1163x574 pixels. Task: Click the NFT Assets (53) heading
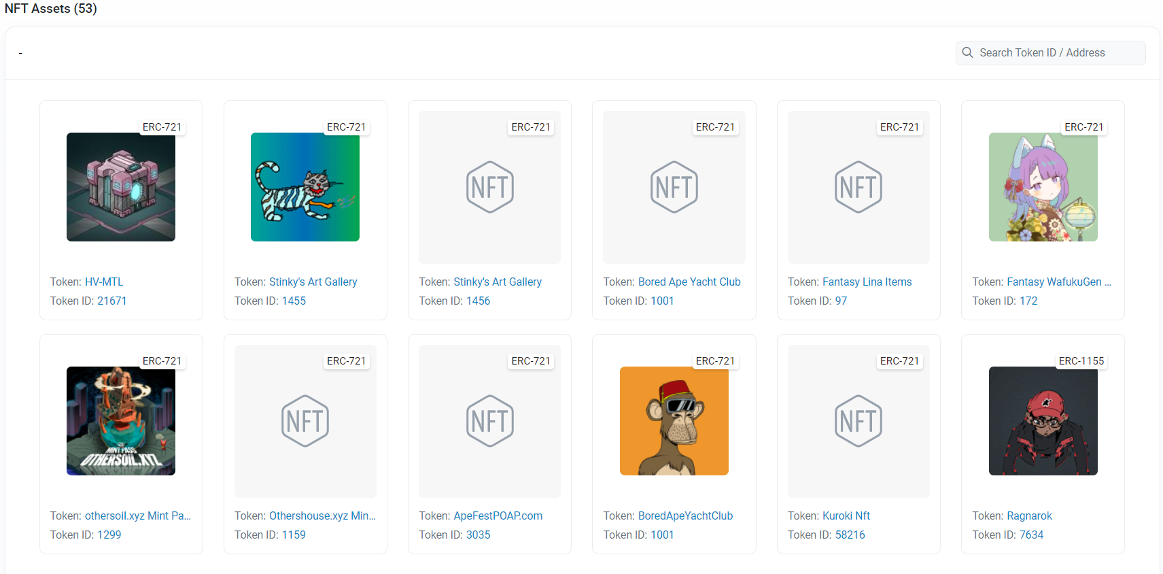click(x=51, y=9)
